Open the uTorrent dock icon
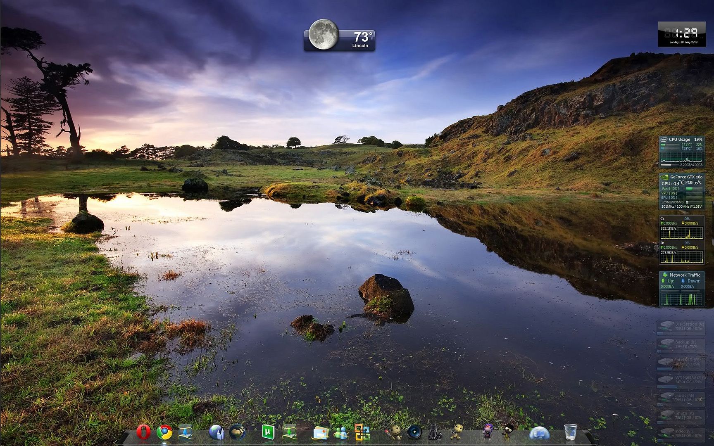 point(268,432)
